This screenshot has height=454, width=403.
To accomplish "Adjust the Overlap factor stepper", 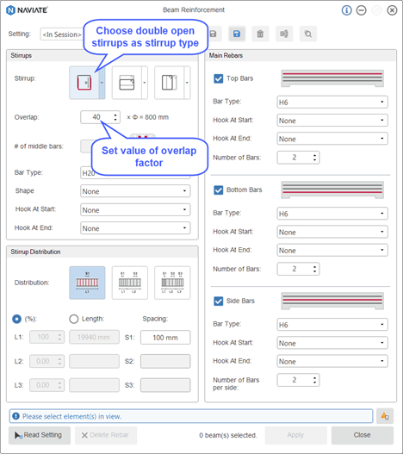I will click(x=115, y=117).
